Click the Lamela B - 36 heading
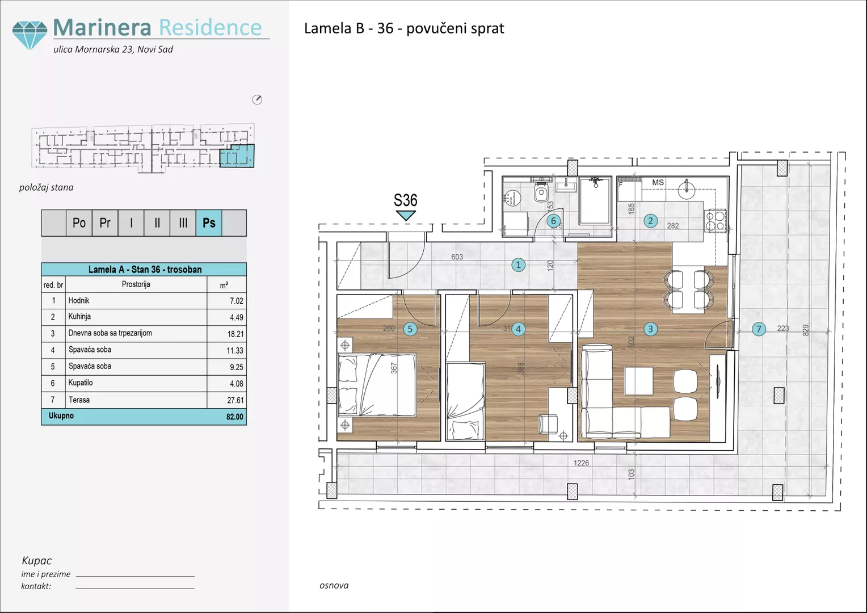 click(x=404, y=28)
